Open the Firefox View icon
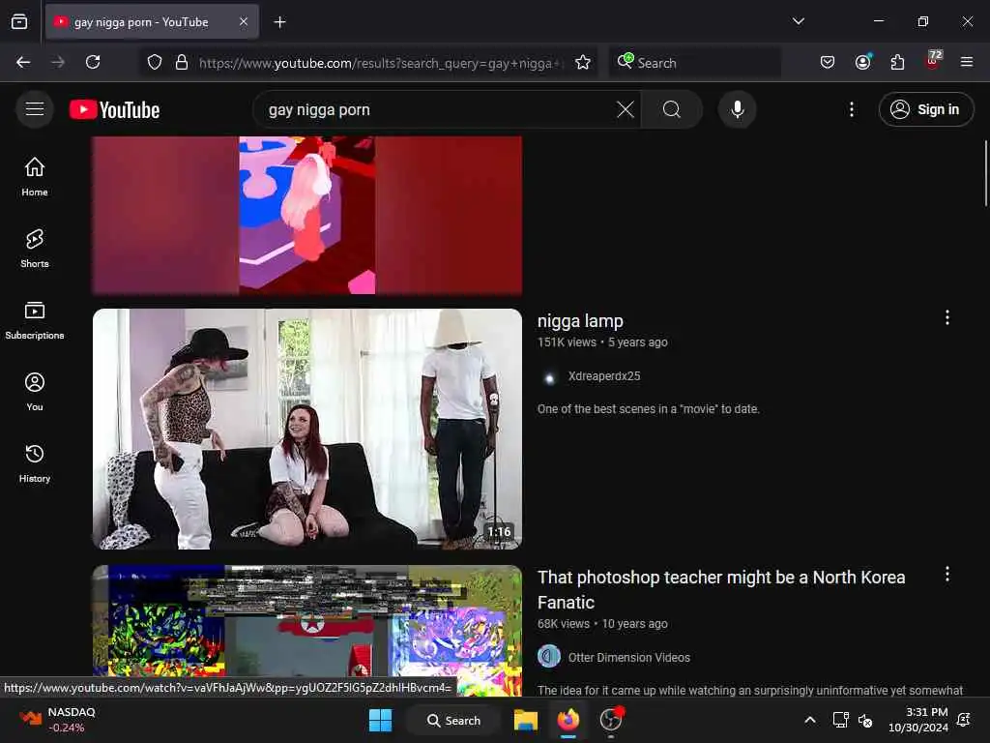This screenshot has height=743, width=990. coord(19,22)
